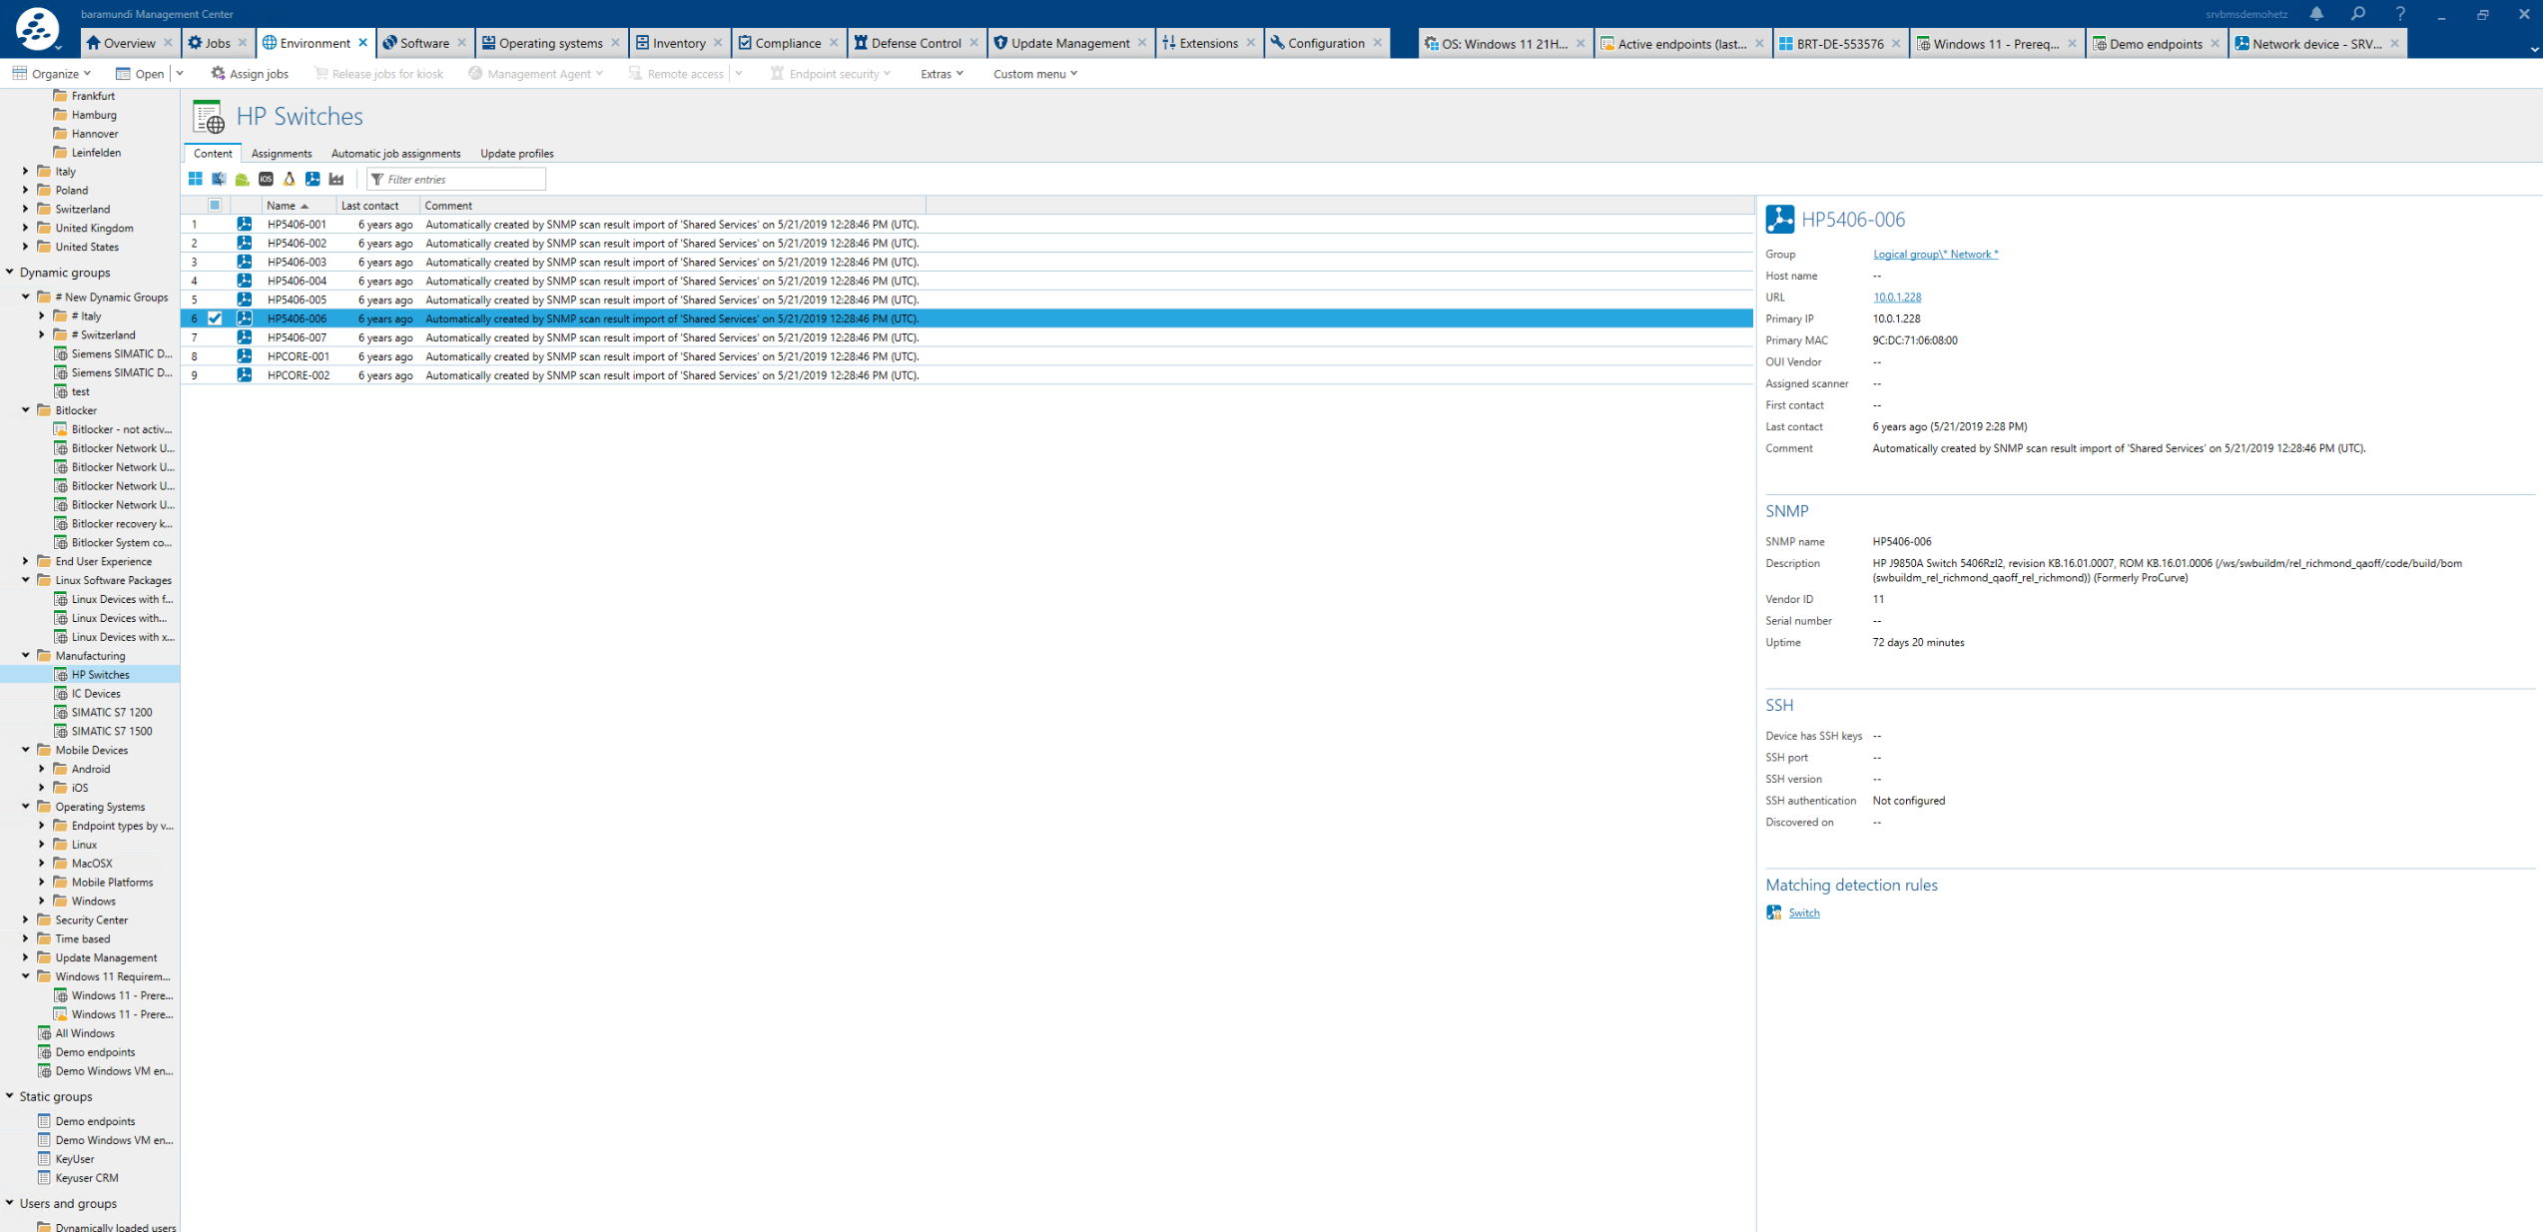Screen dimensions: 2543x1232
Task: Collapse the Manufacturing dynamic group
Action: [x=26, y=656]
